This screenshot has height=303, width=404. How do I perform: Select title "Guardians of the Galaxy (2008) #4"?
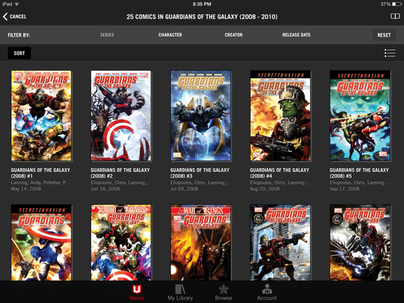point(279,173)
